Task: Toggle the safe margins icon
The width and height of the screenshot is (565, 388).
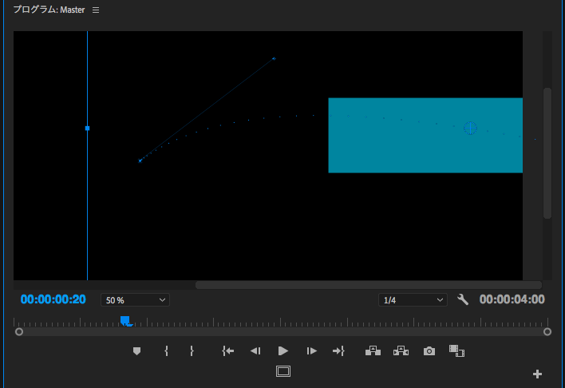Action: (283, 371)
